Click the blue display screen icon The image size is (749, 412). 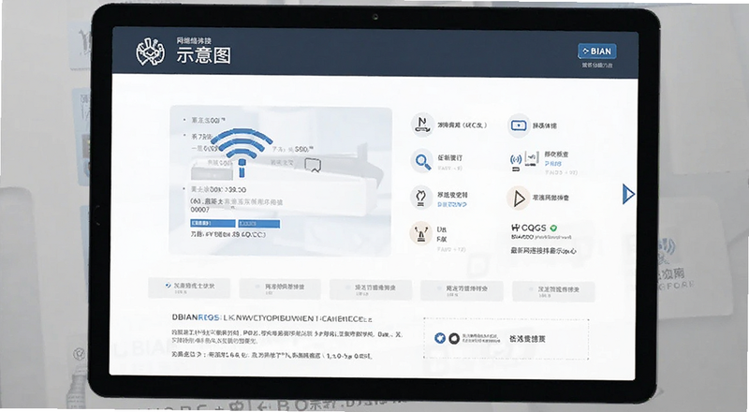[519, 125]
